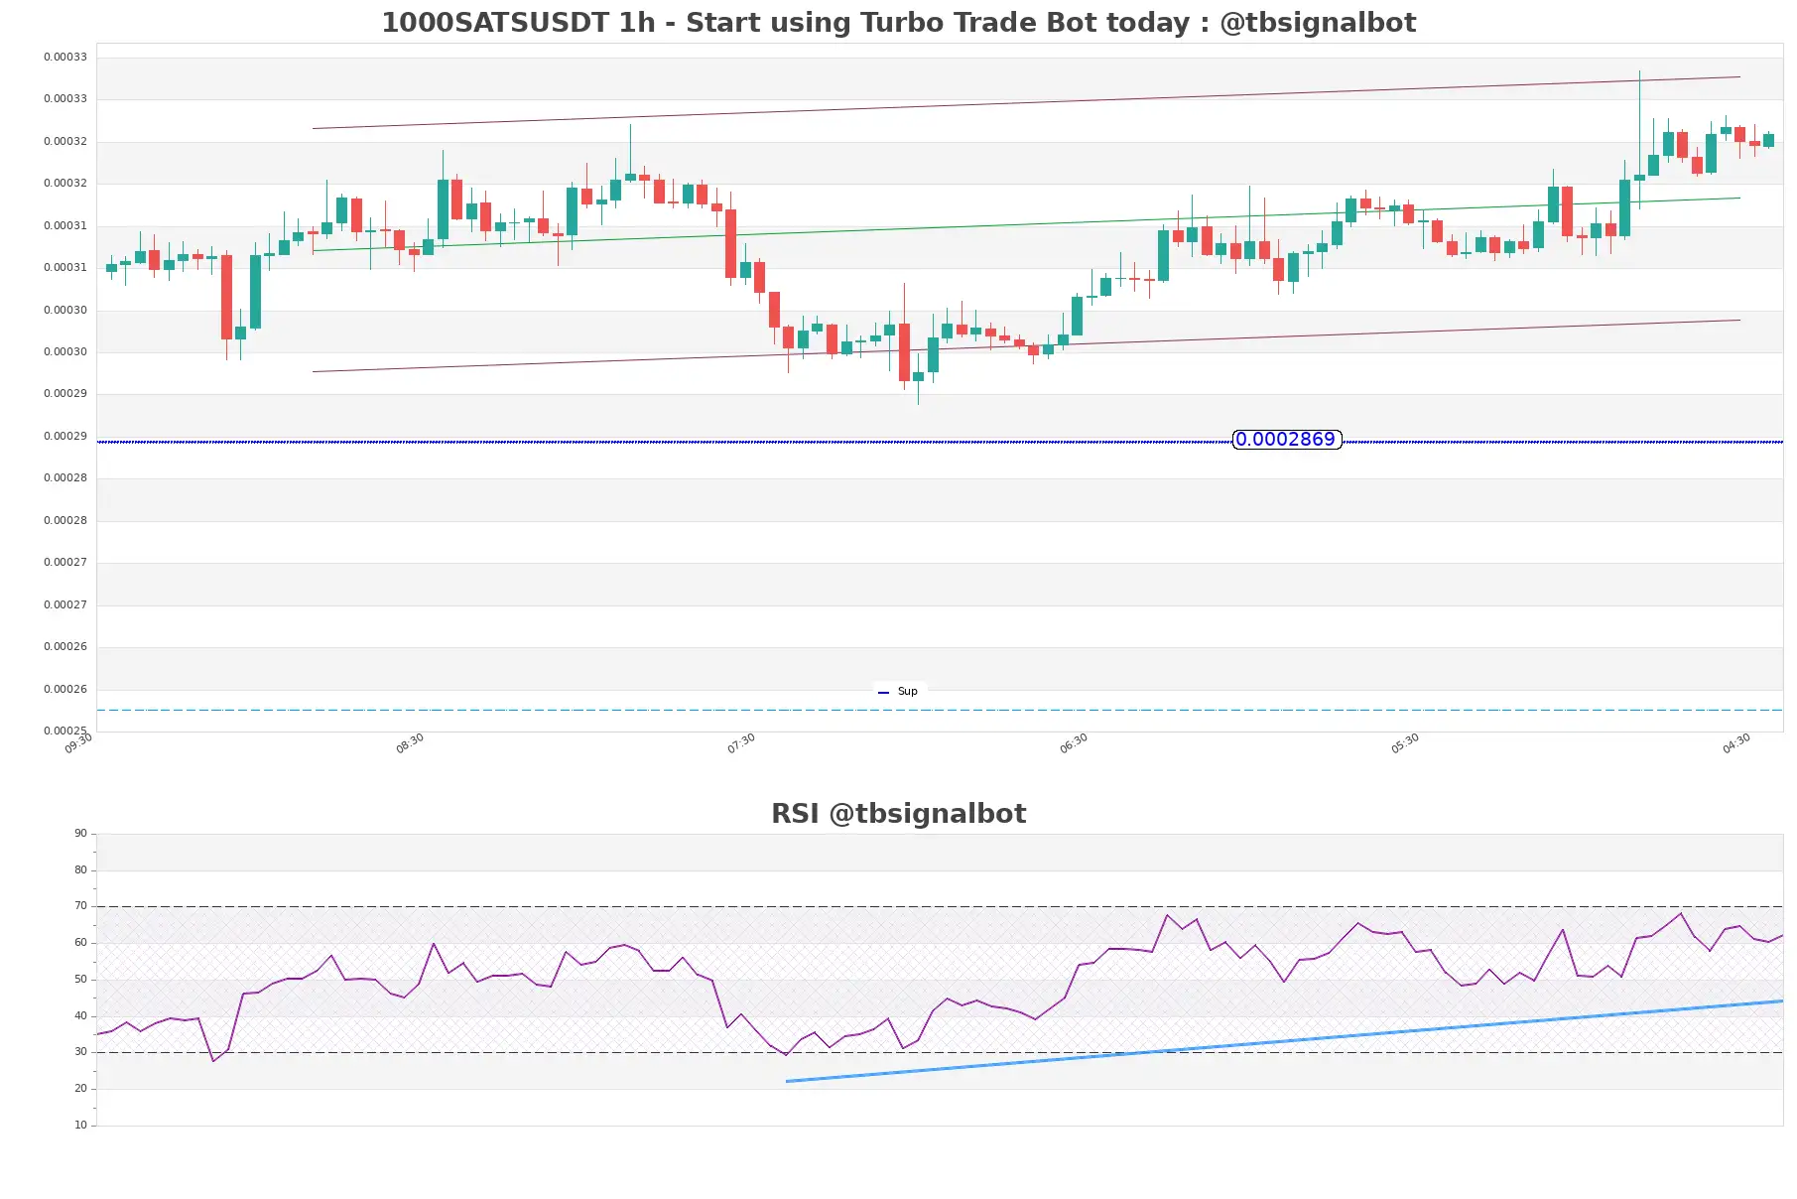Click the 06:30 time axis label
This screenshot has height=1199, width=1797.
coord(1074,743)
